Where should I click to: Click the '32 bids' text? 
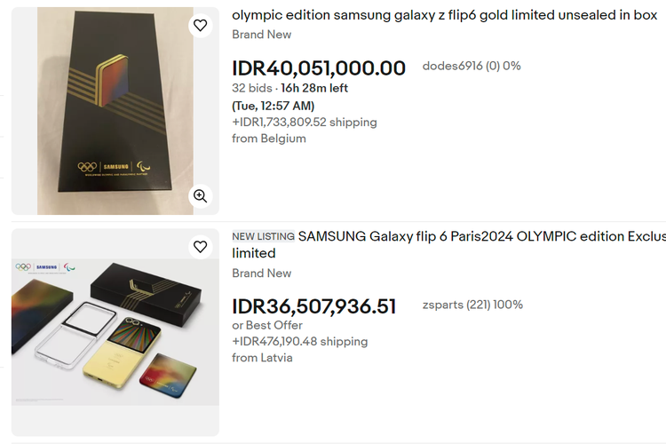click(x=251, y=88)
